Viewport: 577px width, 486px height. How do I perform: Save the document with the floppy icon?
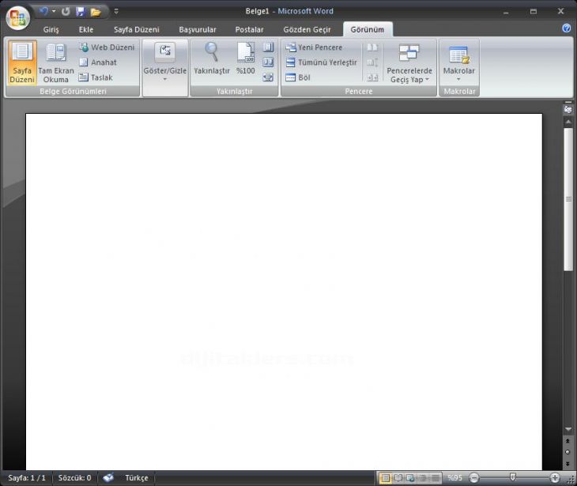click(x=80, y=12)
